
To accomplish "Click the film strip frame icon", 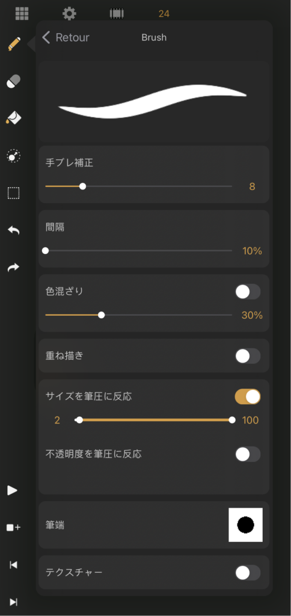I will coord(117,14).
